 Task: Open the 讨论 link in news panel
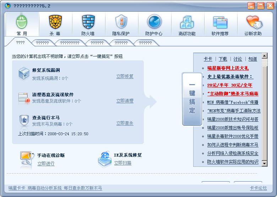tap(238, 59)
